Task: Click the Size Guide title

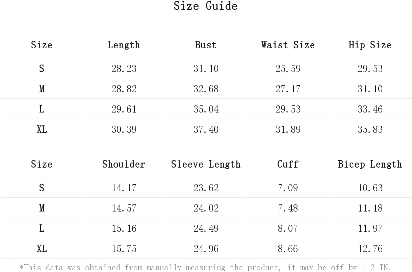Action: (206, 6)
